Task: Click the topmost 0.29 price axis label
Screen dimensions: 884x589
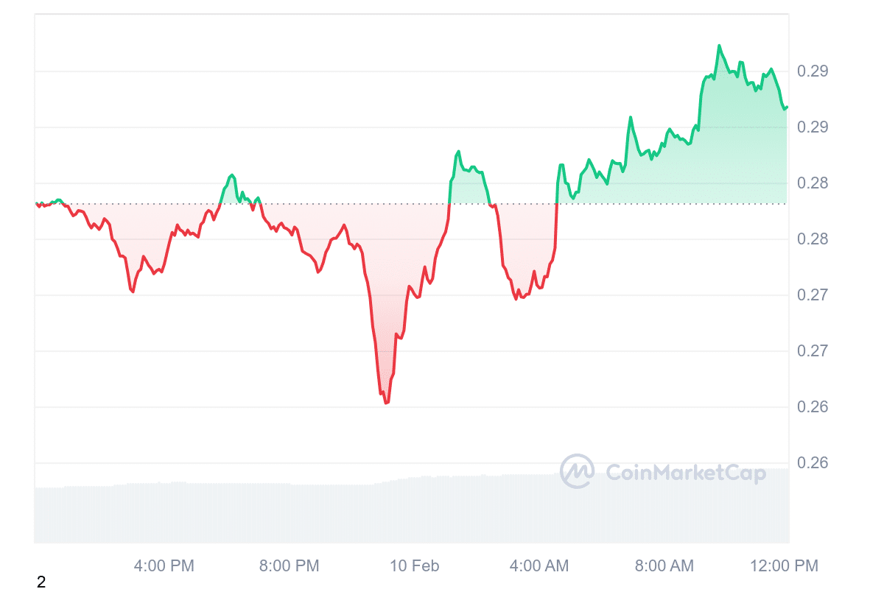Action: tap(813, 71)
